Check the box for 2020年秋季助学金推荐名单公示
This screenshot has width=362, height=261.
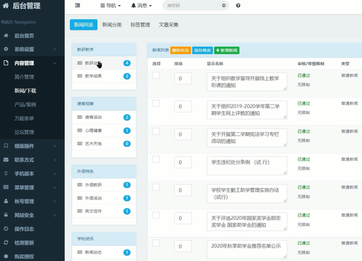click(x=156, y=243)
